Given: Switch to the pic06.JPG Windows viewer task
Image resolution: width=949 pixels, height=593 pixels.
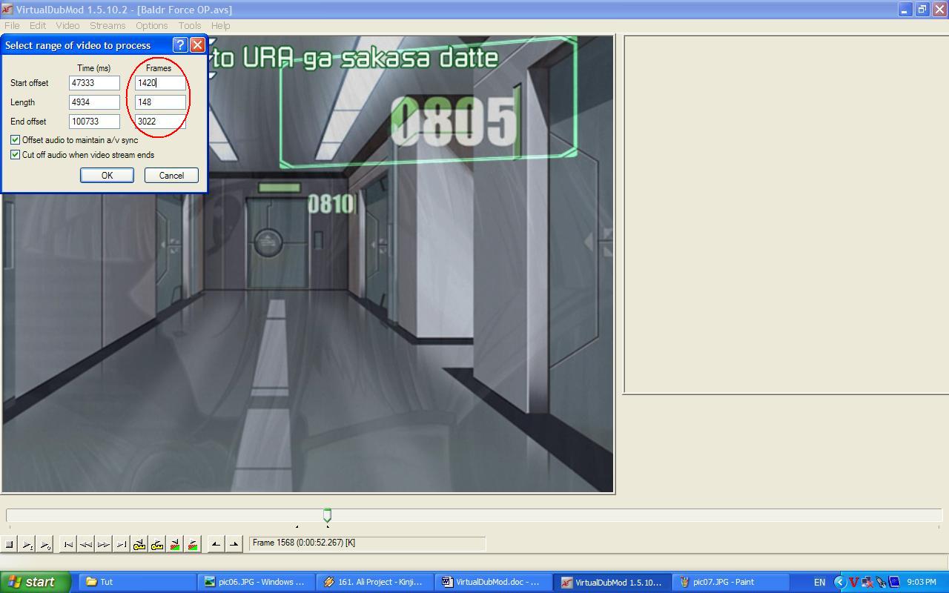Looking at the screenshot, I should coord(255,582).
